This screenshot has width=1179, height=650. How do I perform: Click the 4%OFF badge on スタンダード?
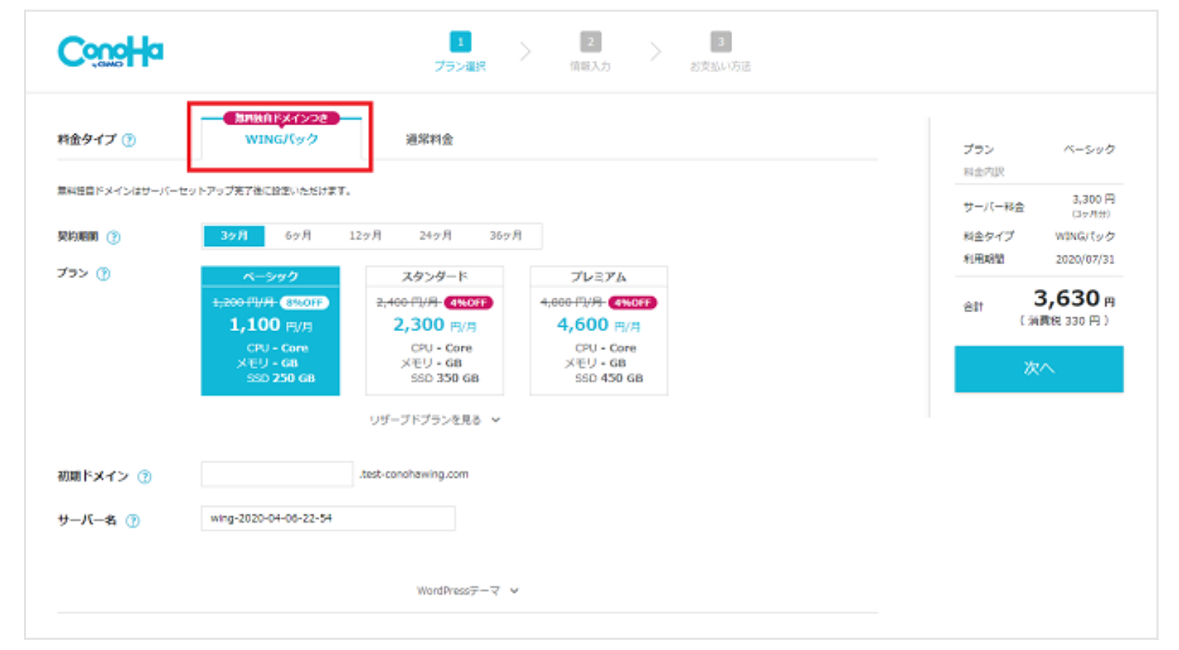pyautogui.click(x=469, y=303)
